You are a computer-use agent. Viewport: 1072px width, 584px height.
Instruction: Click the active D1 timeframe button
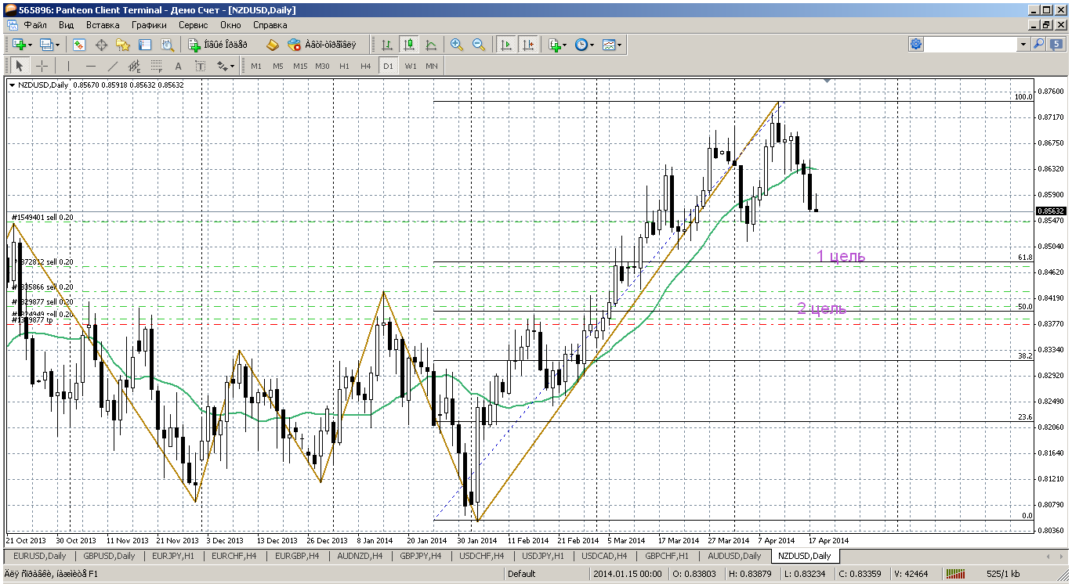388,67
